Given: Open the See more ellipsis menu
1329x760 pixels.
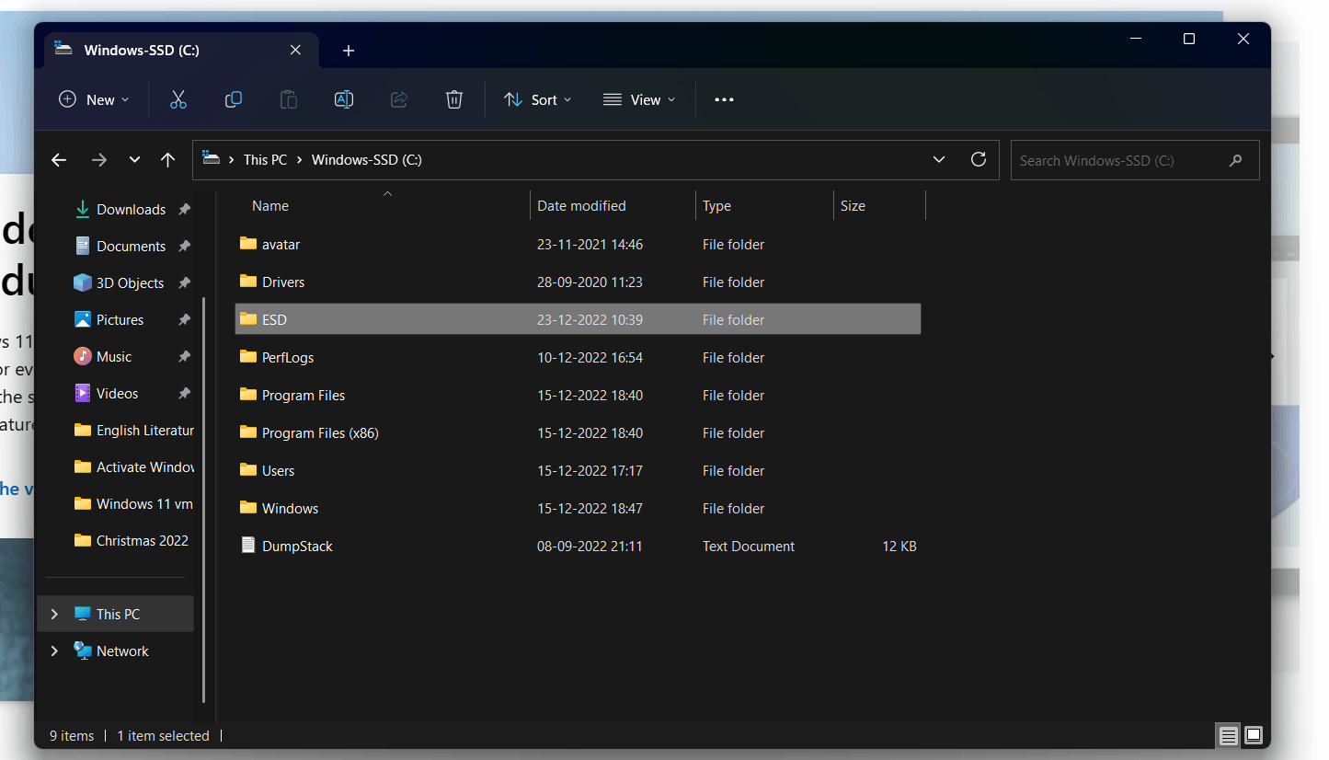Looking at the screenshot, I should (x=723, y=99).
